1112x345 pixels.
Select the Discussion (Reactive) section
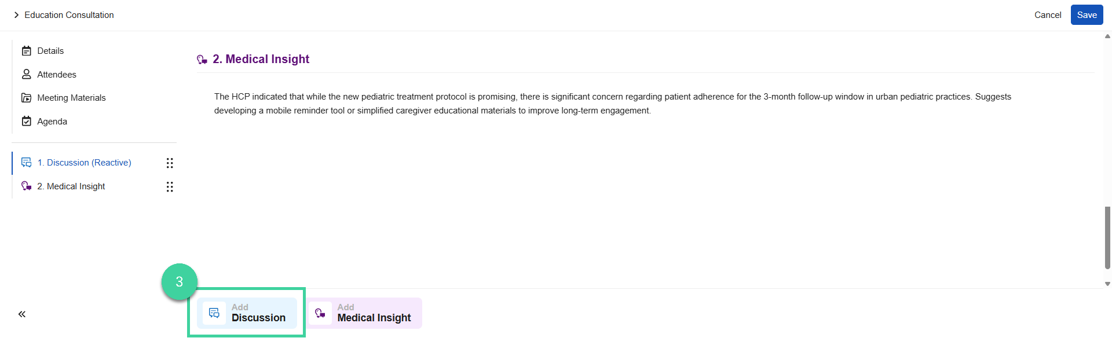pos(85,163)
